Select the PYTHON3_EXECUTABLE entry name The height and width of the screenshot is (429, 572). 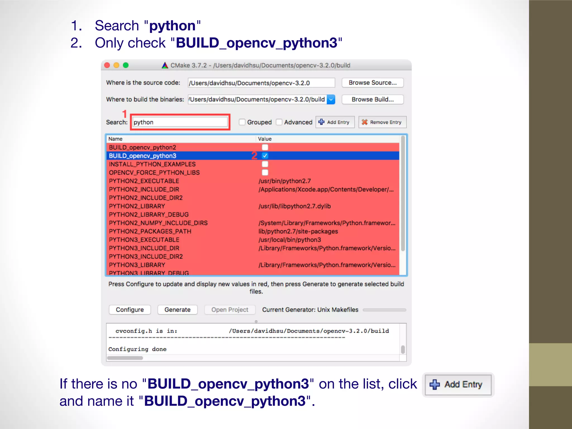coord(144,239)
